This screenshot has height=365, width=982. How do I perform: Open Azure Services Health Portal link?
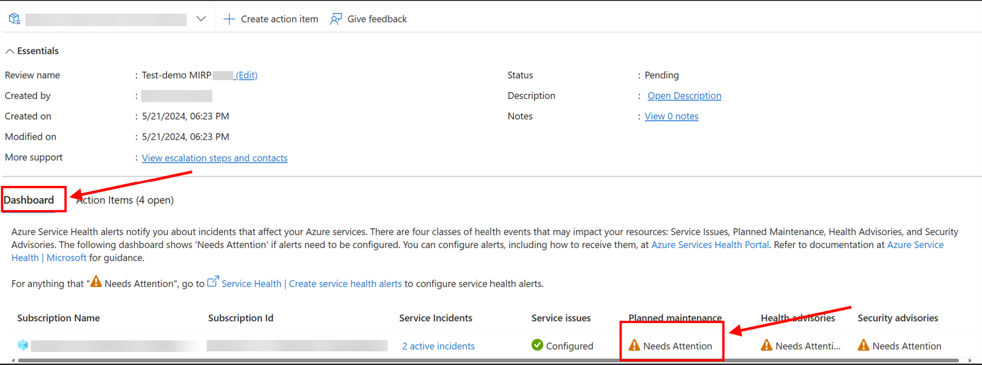point(710,245)
